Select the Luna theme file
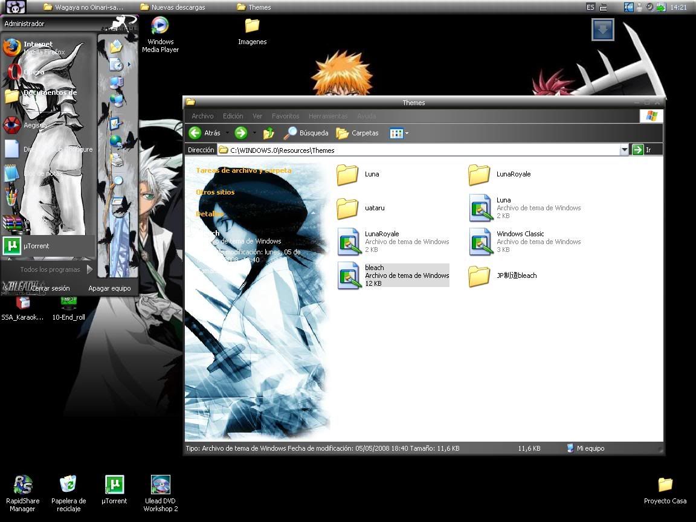The height and width of the screenshot is (522, 696). click(x=525, y=208)
